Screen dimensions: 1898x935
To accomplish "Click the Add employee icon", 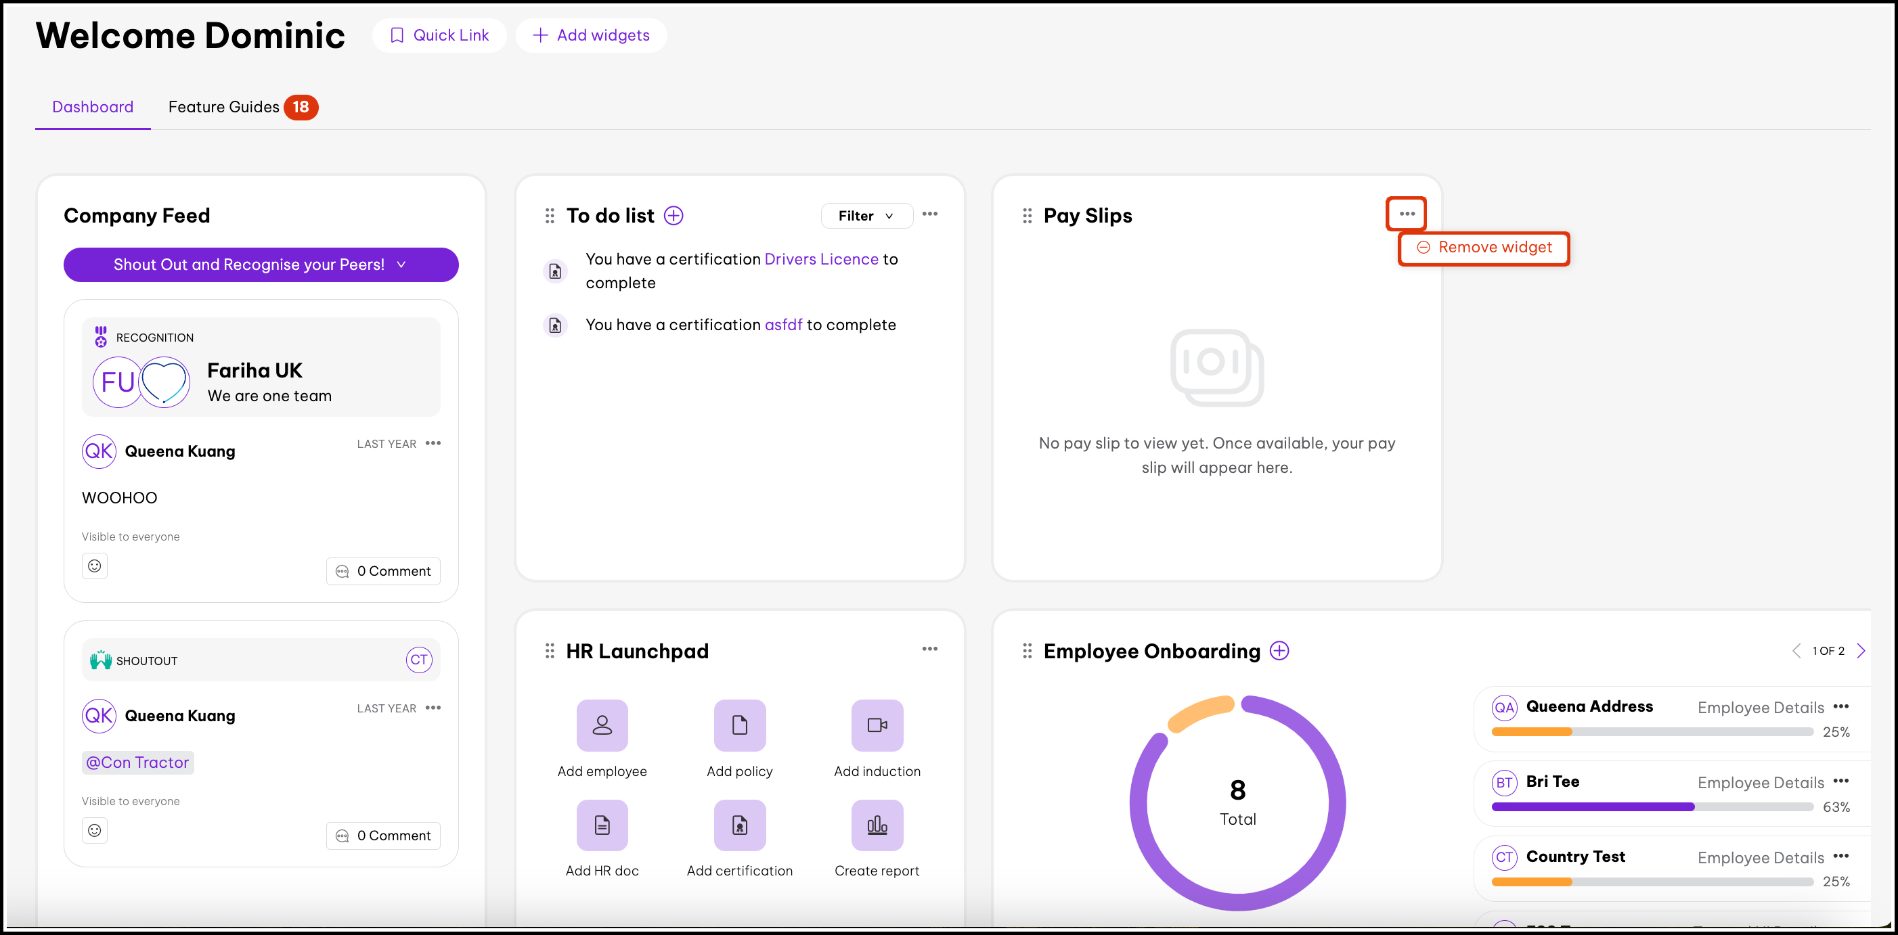I will (602, 725).
